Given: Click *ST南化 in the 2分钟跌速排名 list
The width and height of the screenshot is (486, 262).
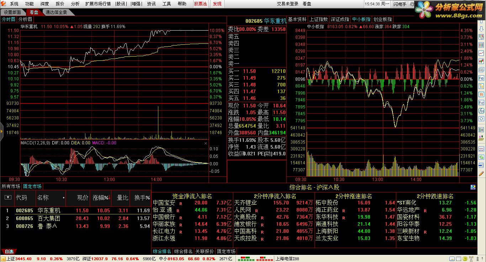Looking at the screenshot, I should click(406, 203).
